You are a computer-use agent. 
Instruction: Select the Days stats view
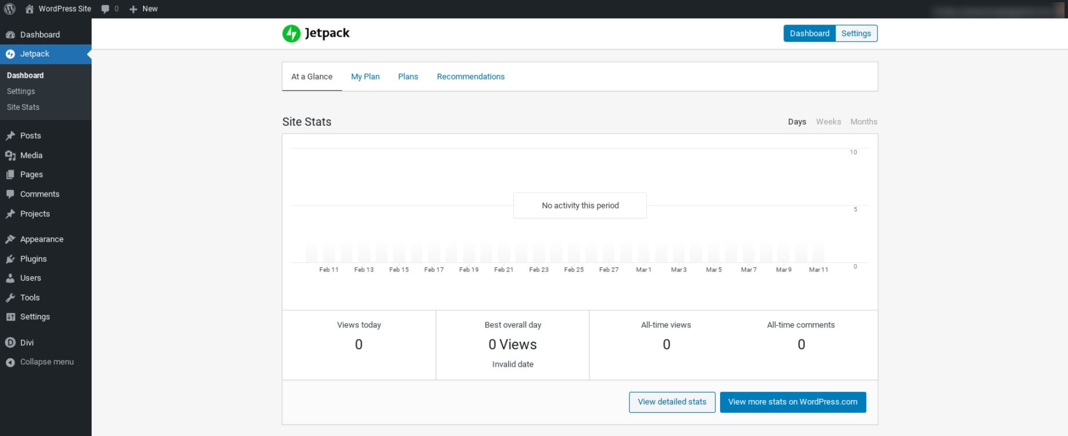797,122
